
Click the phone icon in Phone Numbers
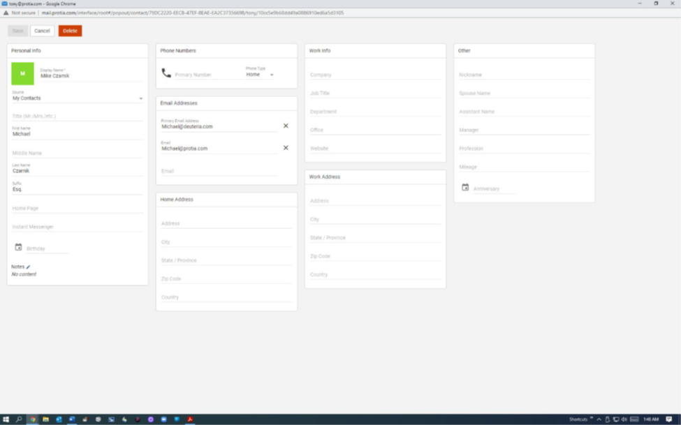pos(166,73)
